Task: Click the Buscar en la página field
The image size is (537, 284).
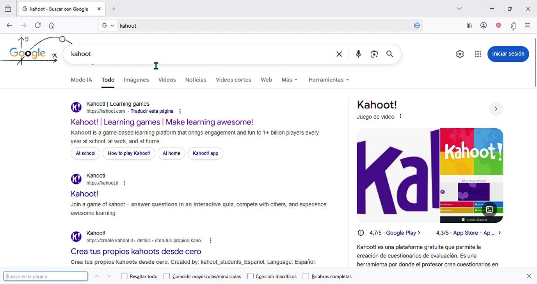Action: (46, 276)
